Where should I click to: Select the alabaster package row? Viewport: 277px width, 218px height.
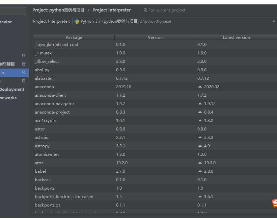[x=155, y=78]
